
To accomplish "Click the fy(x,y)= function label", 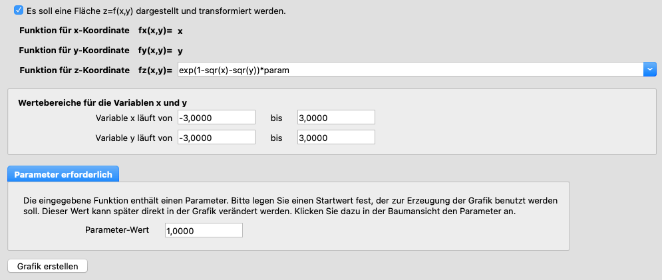I will point(154,51).
